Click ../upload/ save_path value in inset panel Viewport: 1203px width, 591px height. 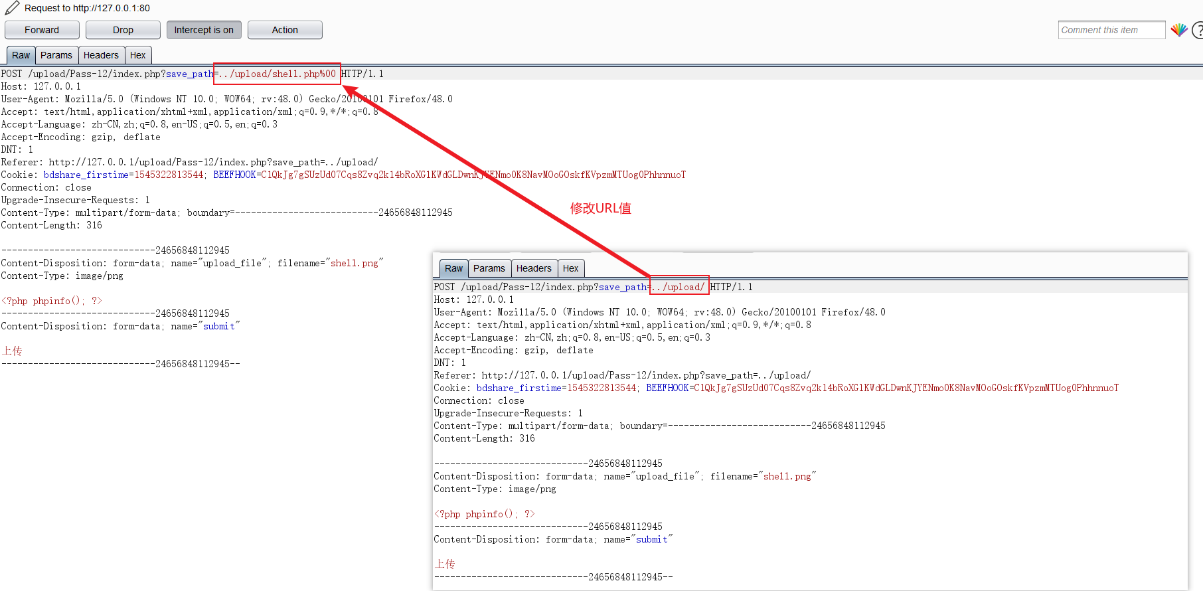[x=679, y=287]
